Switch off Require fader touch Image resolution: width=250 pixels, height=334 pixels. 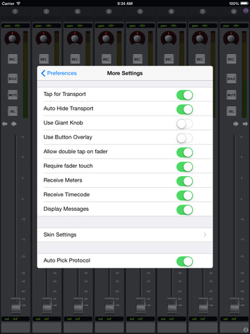(x=185, y=167)
